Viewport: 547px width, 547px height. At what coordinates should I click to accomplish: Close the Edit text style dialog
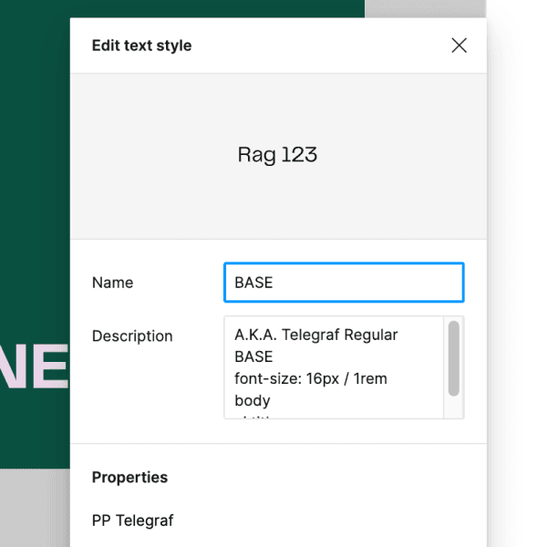(x=459, y=46)
